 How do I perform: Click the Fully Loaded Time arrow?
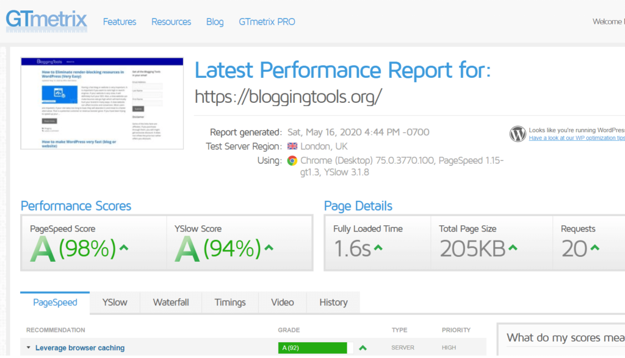pyautogui.click(x=378, y=248)
